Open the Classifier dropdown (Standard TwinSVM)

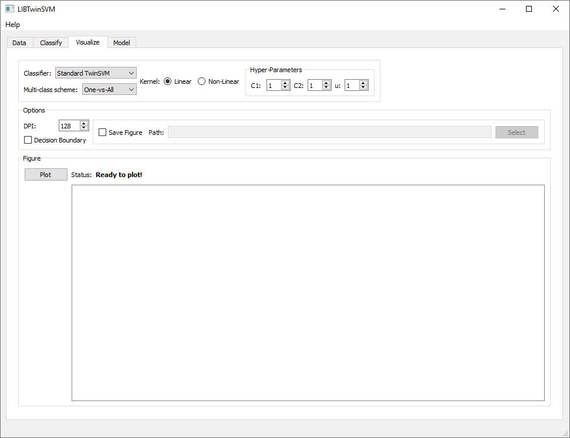(x=96, y=73)
